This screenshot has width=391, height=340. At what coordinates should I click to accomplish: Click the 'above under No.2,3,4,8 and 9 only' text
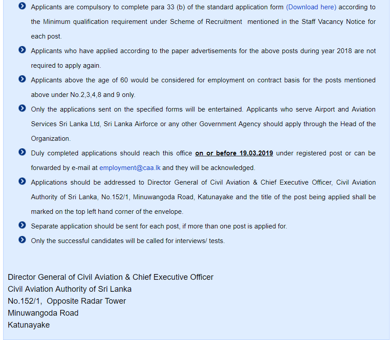pos(83,95)
